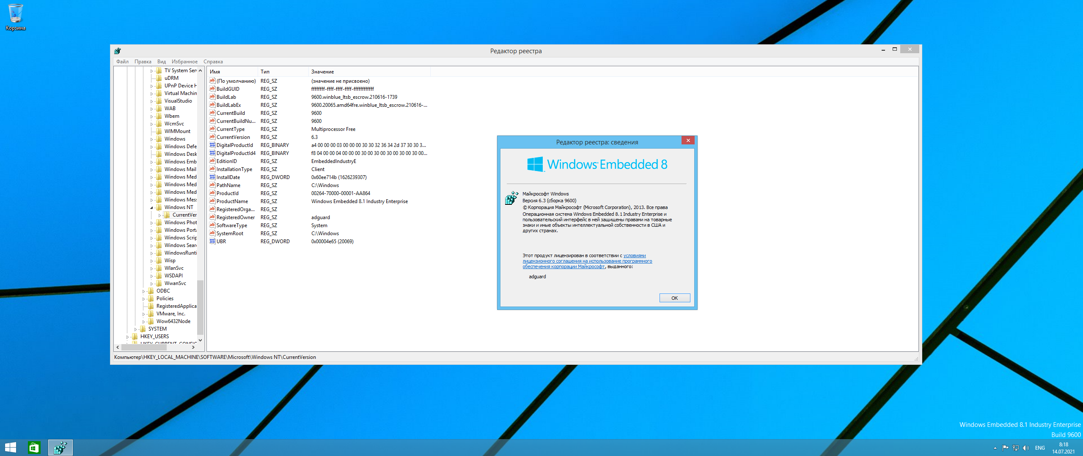Viewport: 1083px width, 456px height.
Task: Expand the Wow6432Node tree node
Action: click(x=143, y=322)
